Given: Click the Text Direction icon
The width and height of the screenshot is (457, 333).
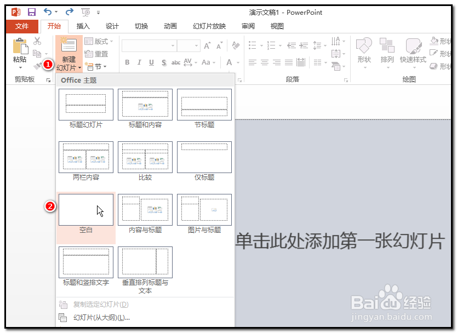Looking at the screenshot, I should click(x=336, y=41).
